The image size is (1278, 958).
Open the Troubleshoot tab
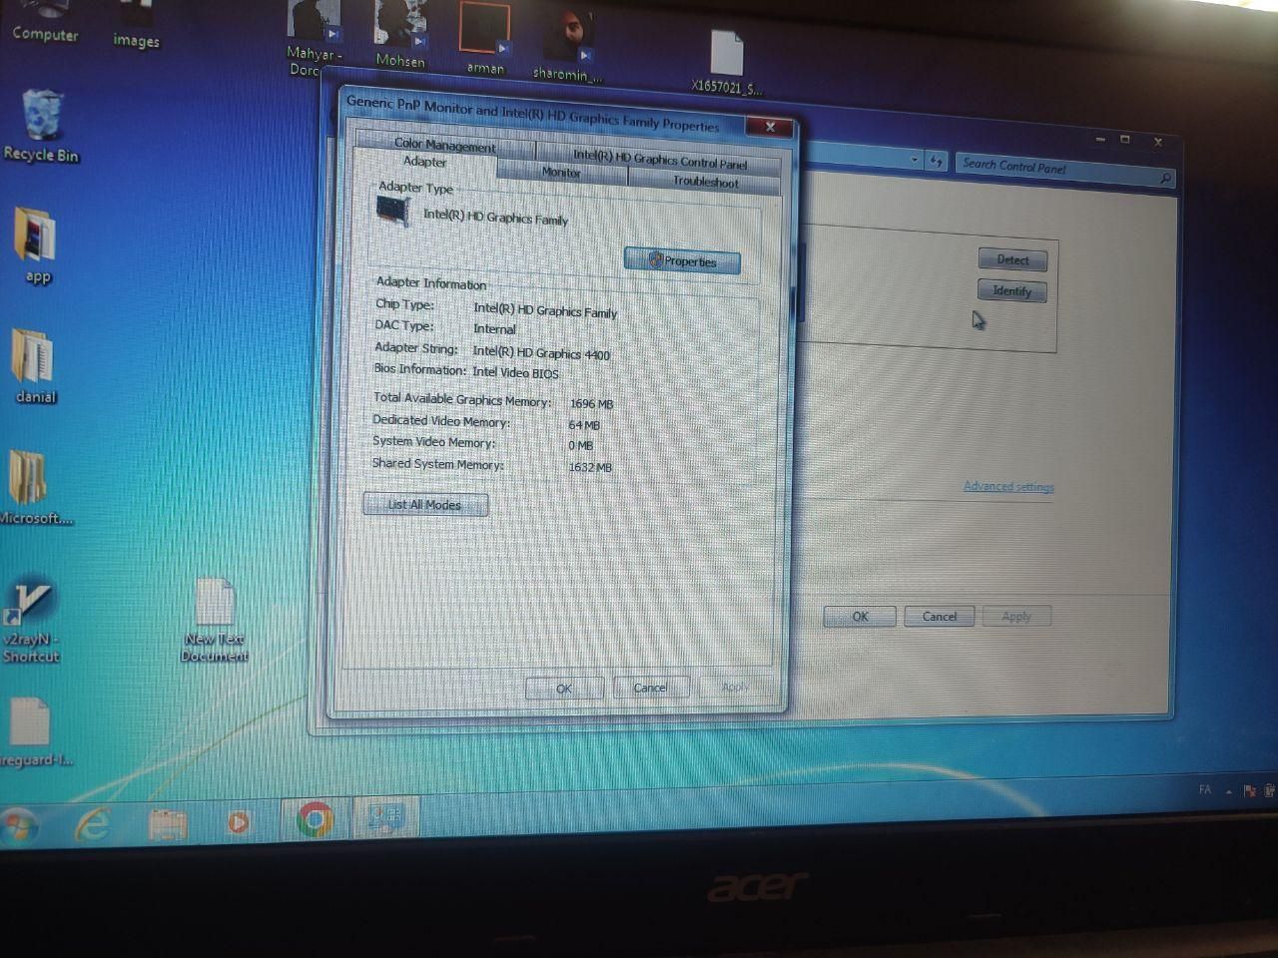click(x=705, y=182)
